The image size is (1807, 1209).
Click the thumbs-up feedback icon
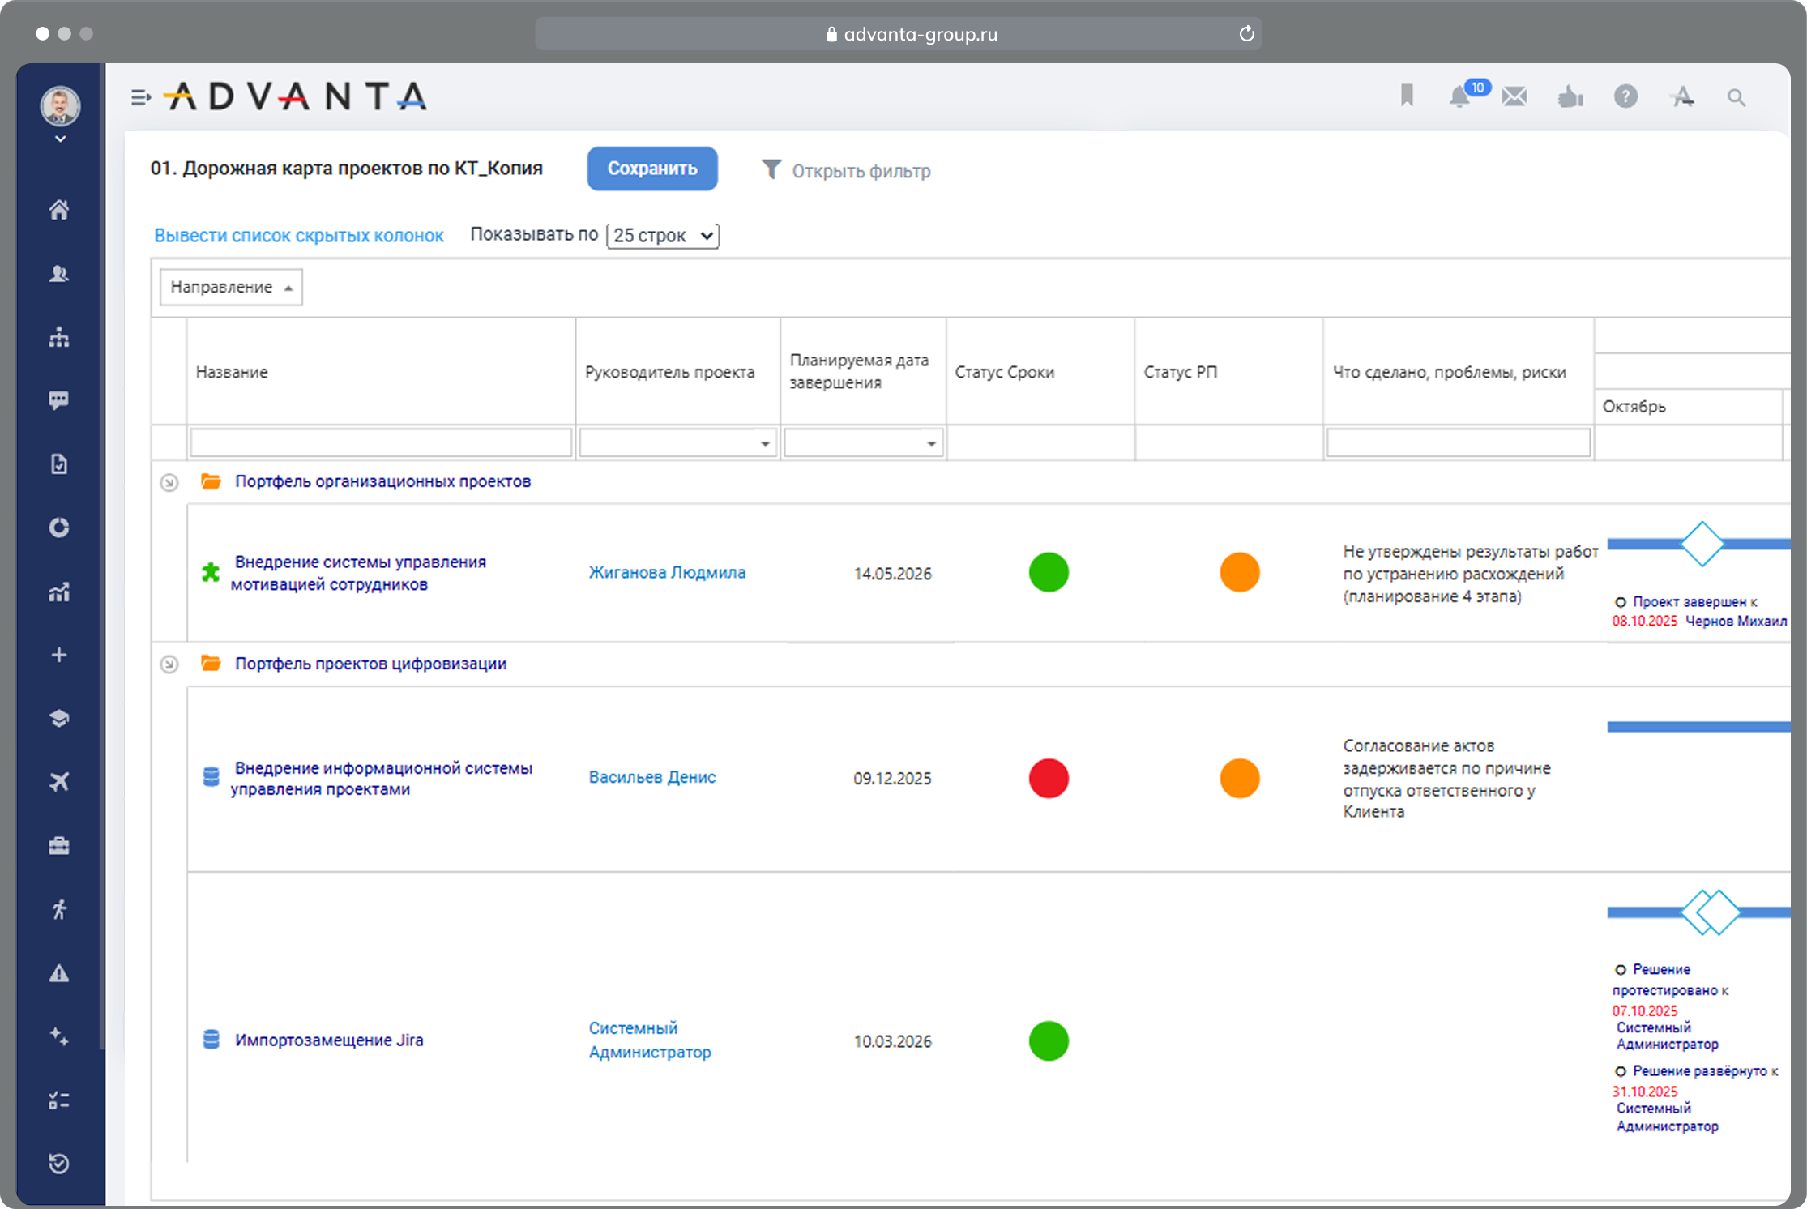point(1570,96)
